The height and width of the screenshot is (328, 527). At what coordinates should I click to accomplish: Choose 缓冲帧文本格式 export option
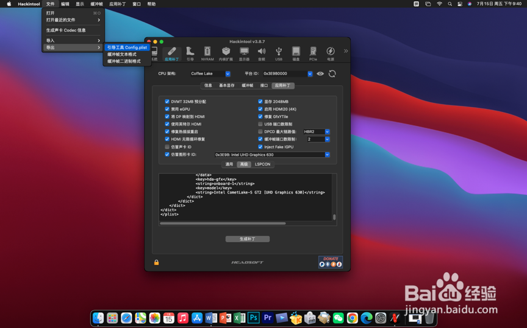pyautogui.click(x=127, y=54)
